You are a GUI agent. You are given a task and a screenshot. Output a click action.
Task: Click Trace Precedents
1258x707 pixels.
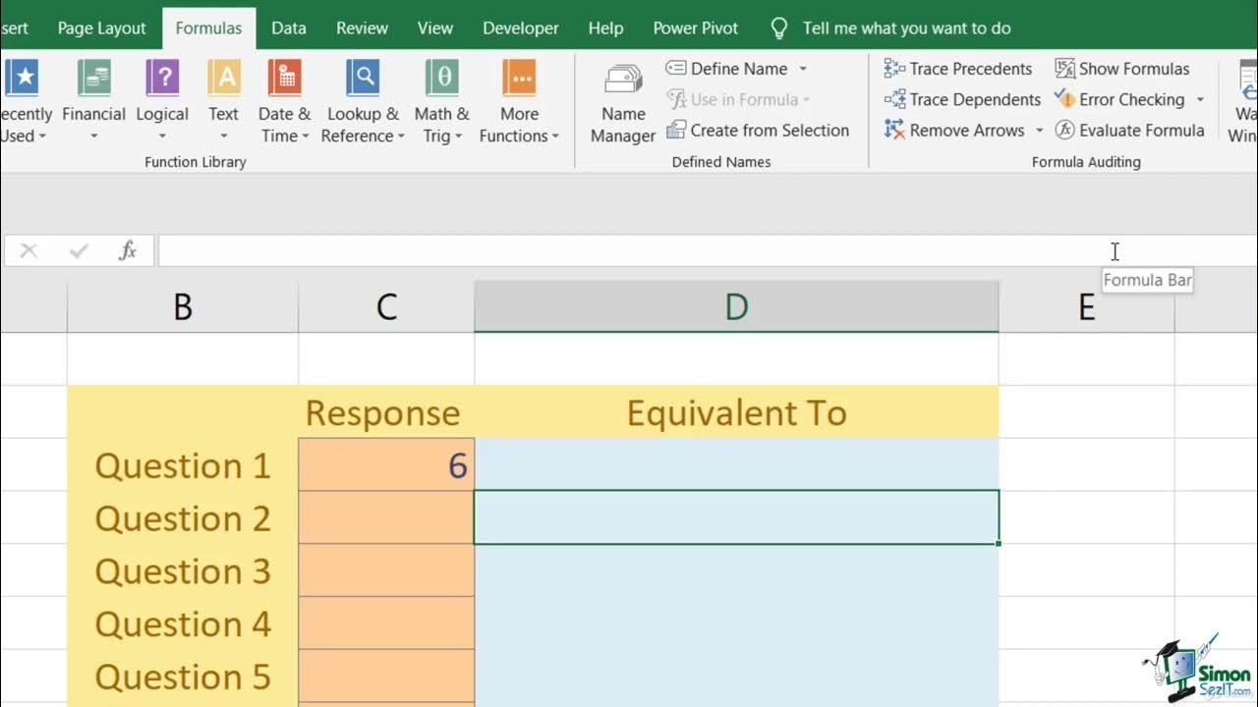tap(958, 69)
